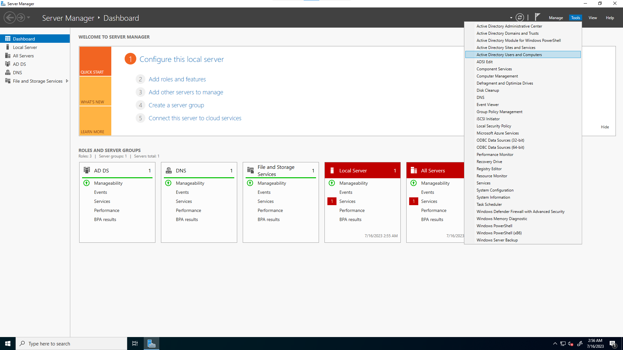Open Computer Management from Tools menu
This screenshot has height=350, width=623.
pyautogui.click(x=523, y=76)
